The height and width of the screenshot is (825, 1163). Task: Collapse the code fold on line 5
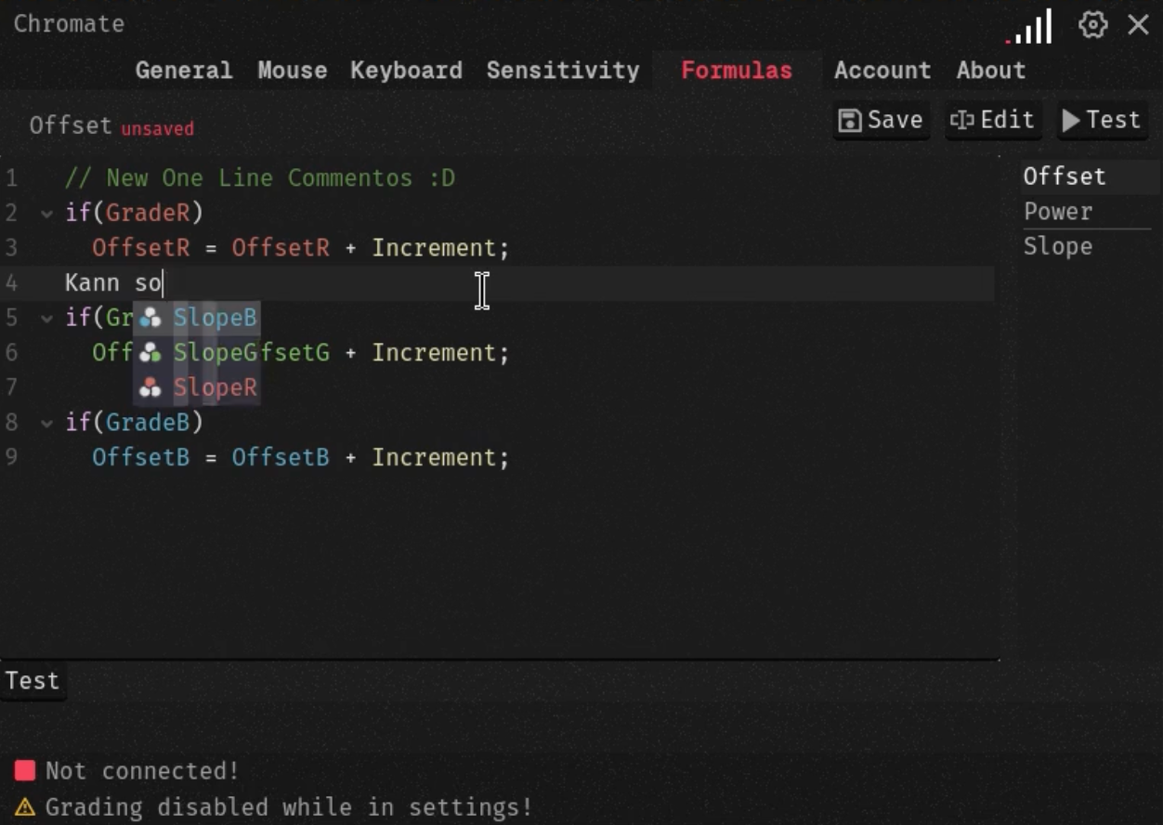46,319
